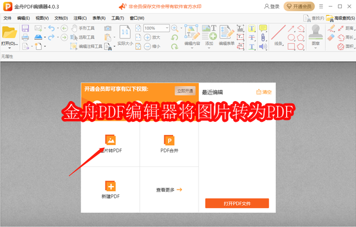Select the Arrow drawing tool
Screen dimensions: 356x227
291,29
